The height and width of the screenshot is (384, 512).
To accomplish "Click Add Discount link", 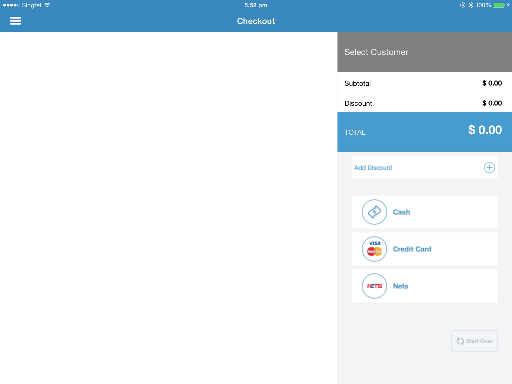I will click(x=372, y=167).
